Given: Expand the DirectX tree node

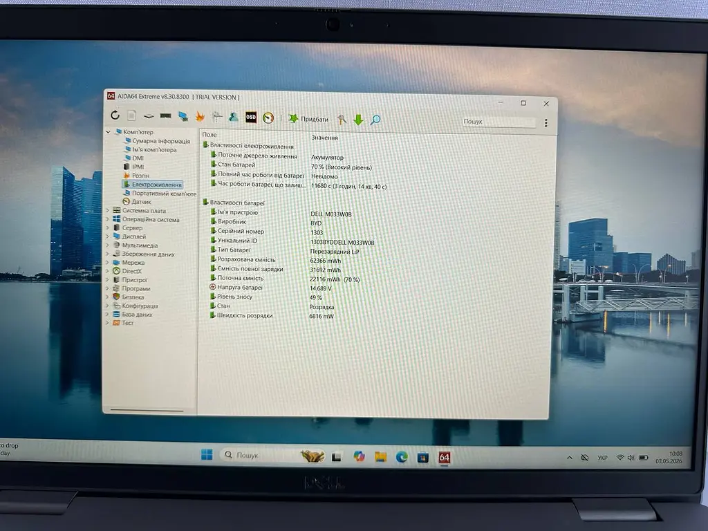Looking at the screenshot, I should coord(107,271).
